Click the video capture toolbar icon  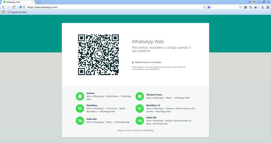(x=246, y=7)
